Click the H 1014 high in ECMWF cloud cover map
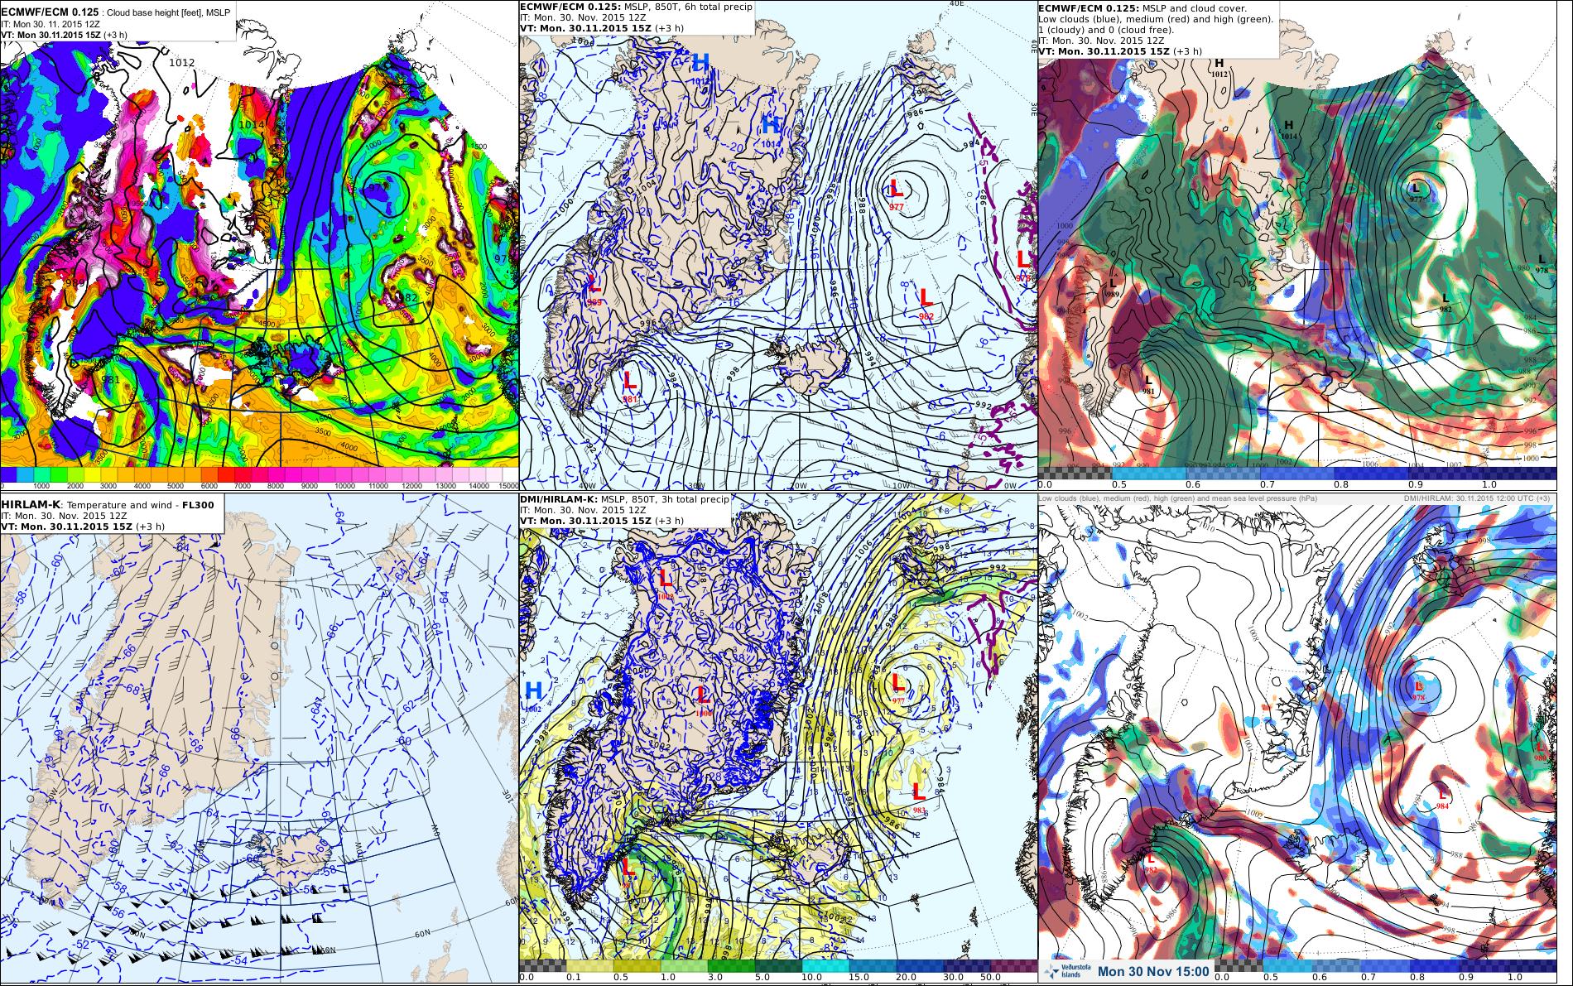Image resolution: width=1573 pixels, height=986 pixels. [1288, 129]
